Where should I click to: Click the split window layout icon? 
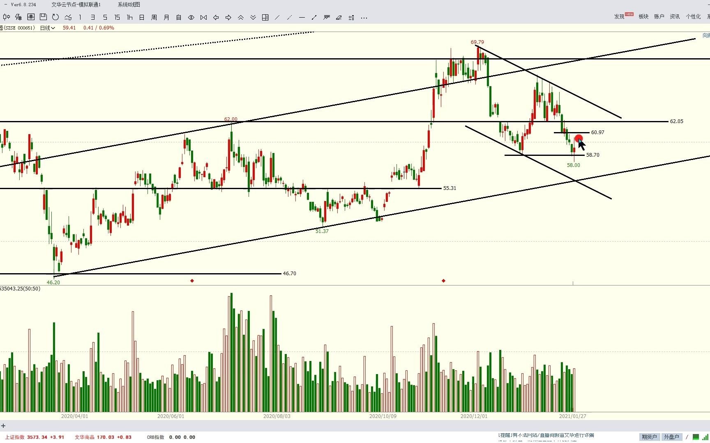coord(265,17)
